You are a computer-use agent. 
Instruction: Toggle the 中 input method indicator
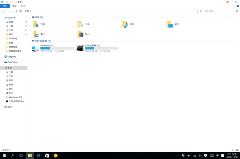[217, 155]
